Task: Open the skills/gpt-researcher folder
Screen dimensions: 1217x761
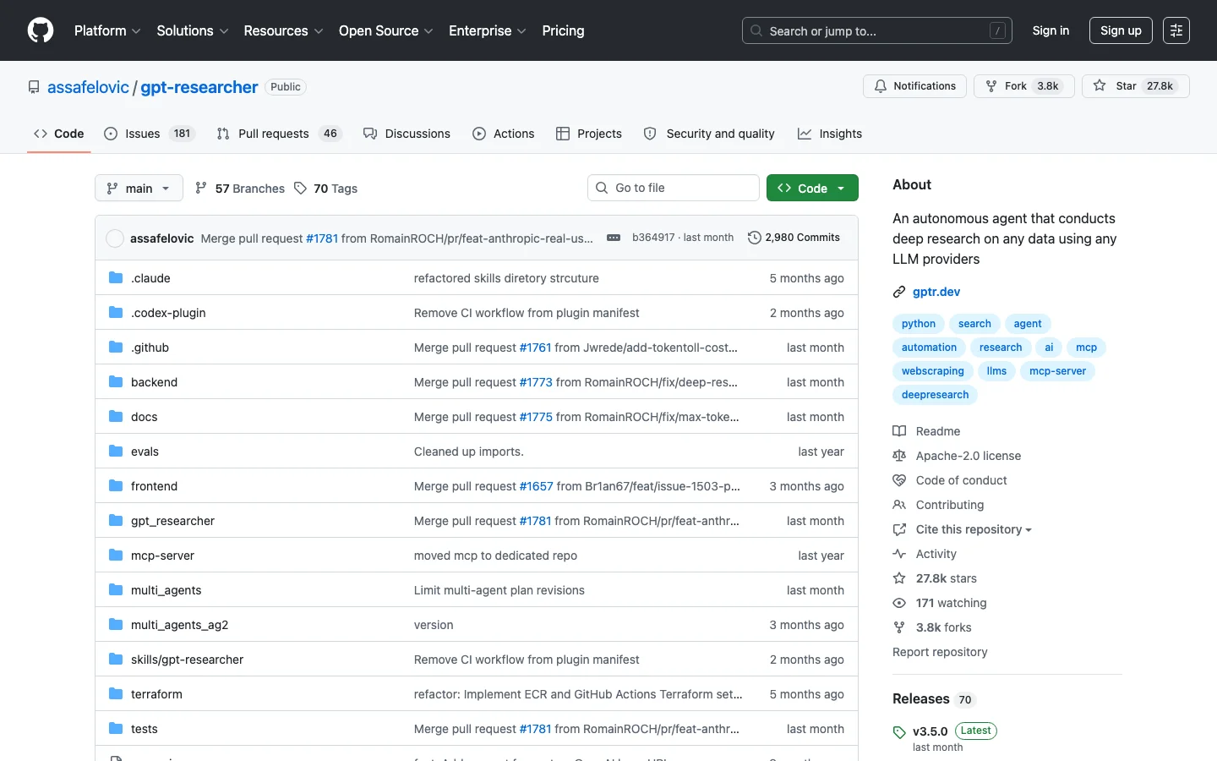Action: (187, 660)
